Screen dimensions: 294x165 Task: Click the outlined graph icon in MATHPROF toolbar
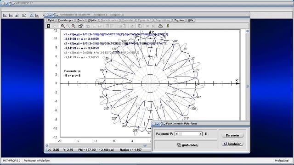[32, 15]
